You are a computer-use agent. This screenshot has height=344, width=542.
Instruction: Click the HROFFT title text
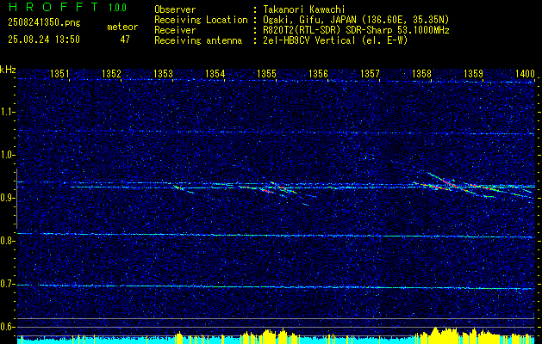[x=53, y=7]
